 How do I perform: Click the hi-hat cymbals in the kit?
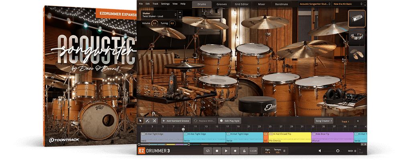185,65
